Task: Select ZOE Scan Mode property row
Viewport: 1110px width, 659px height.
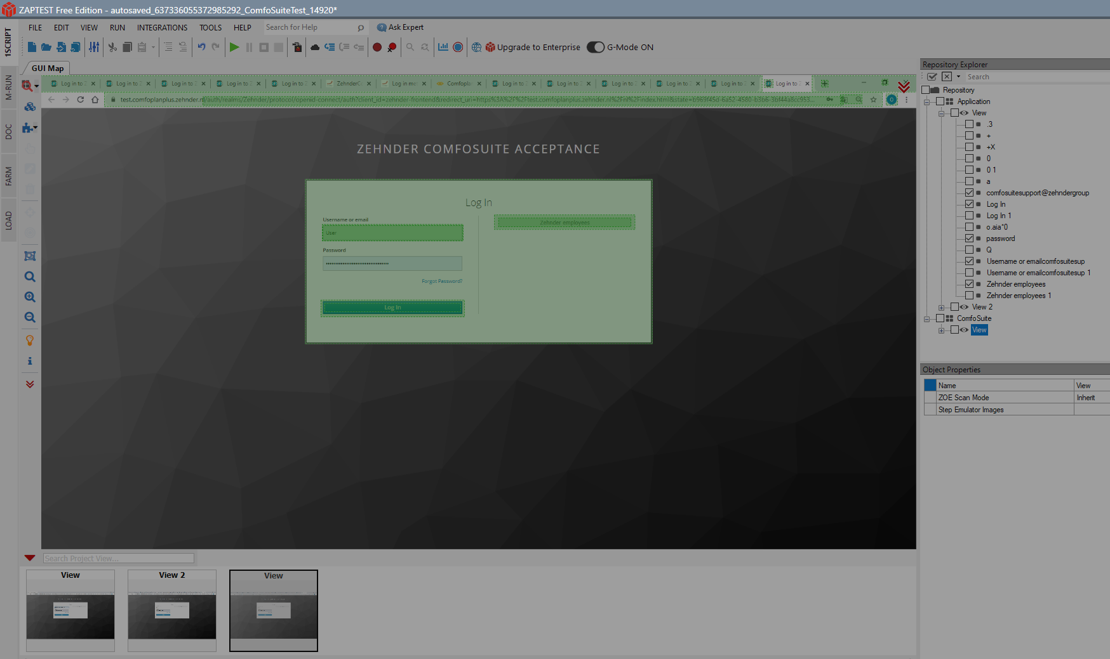Action: (1017, 398)
